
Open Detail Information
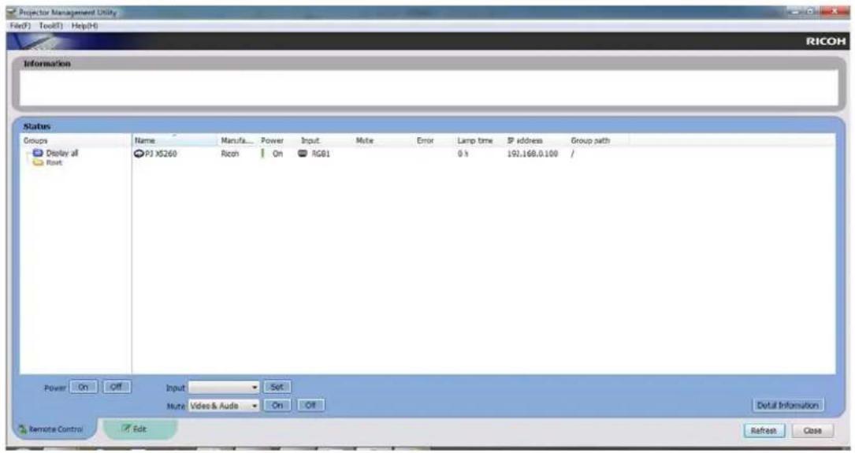(x=787, y=405)
